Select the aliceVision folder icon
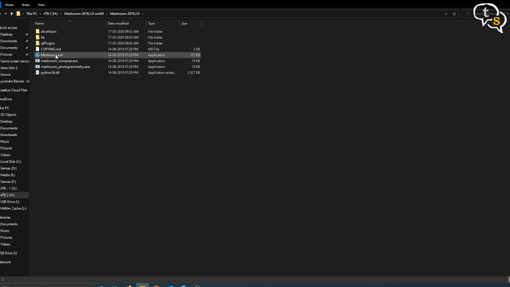 (37, 31)
